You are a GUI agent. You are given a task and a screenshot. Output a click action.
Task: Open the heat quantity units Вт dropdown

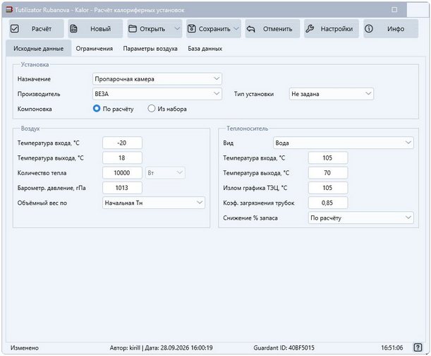tap(165, 172)
